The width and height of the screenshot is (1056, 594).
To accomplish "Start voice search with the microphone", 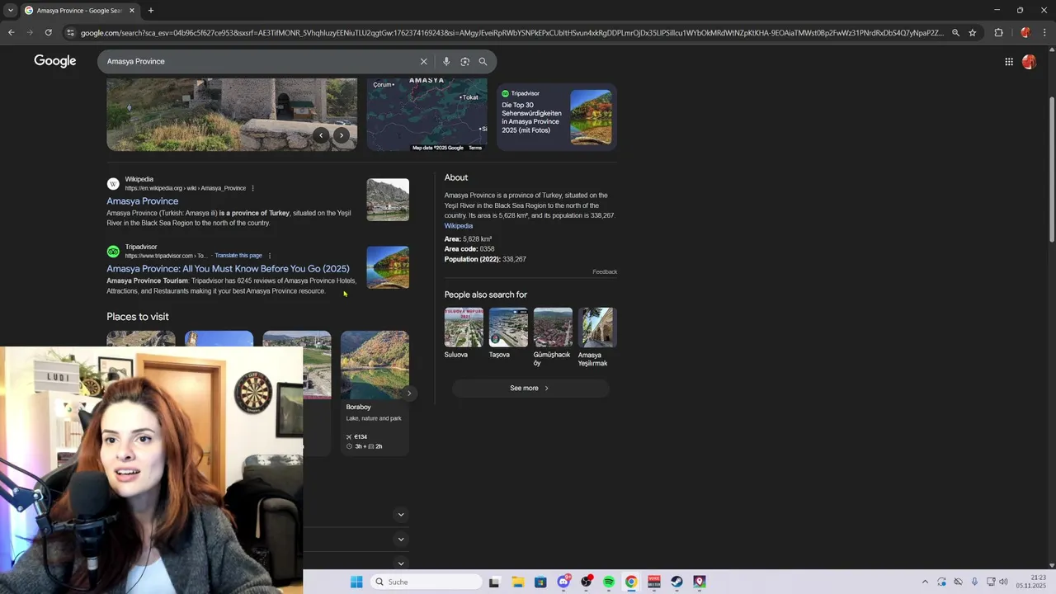I will [x=446, y=61].
